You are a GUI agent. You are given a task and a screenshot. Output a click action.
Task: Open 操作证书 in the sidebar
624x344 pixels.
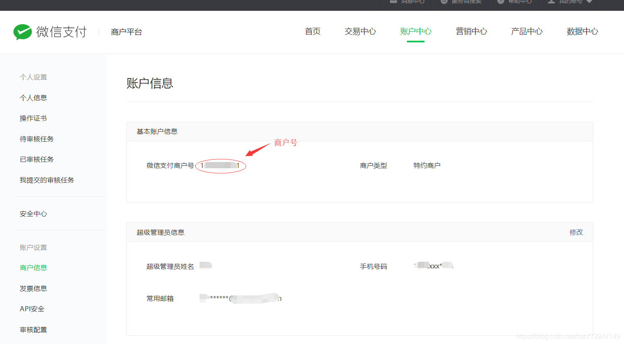pos(33,118)
